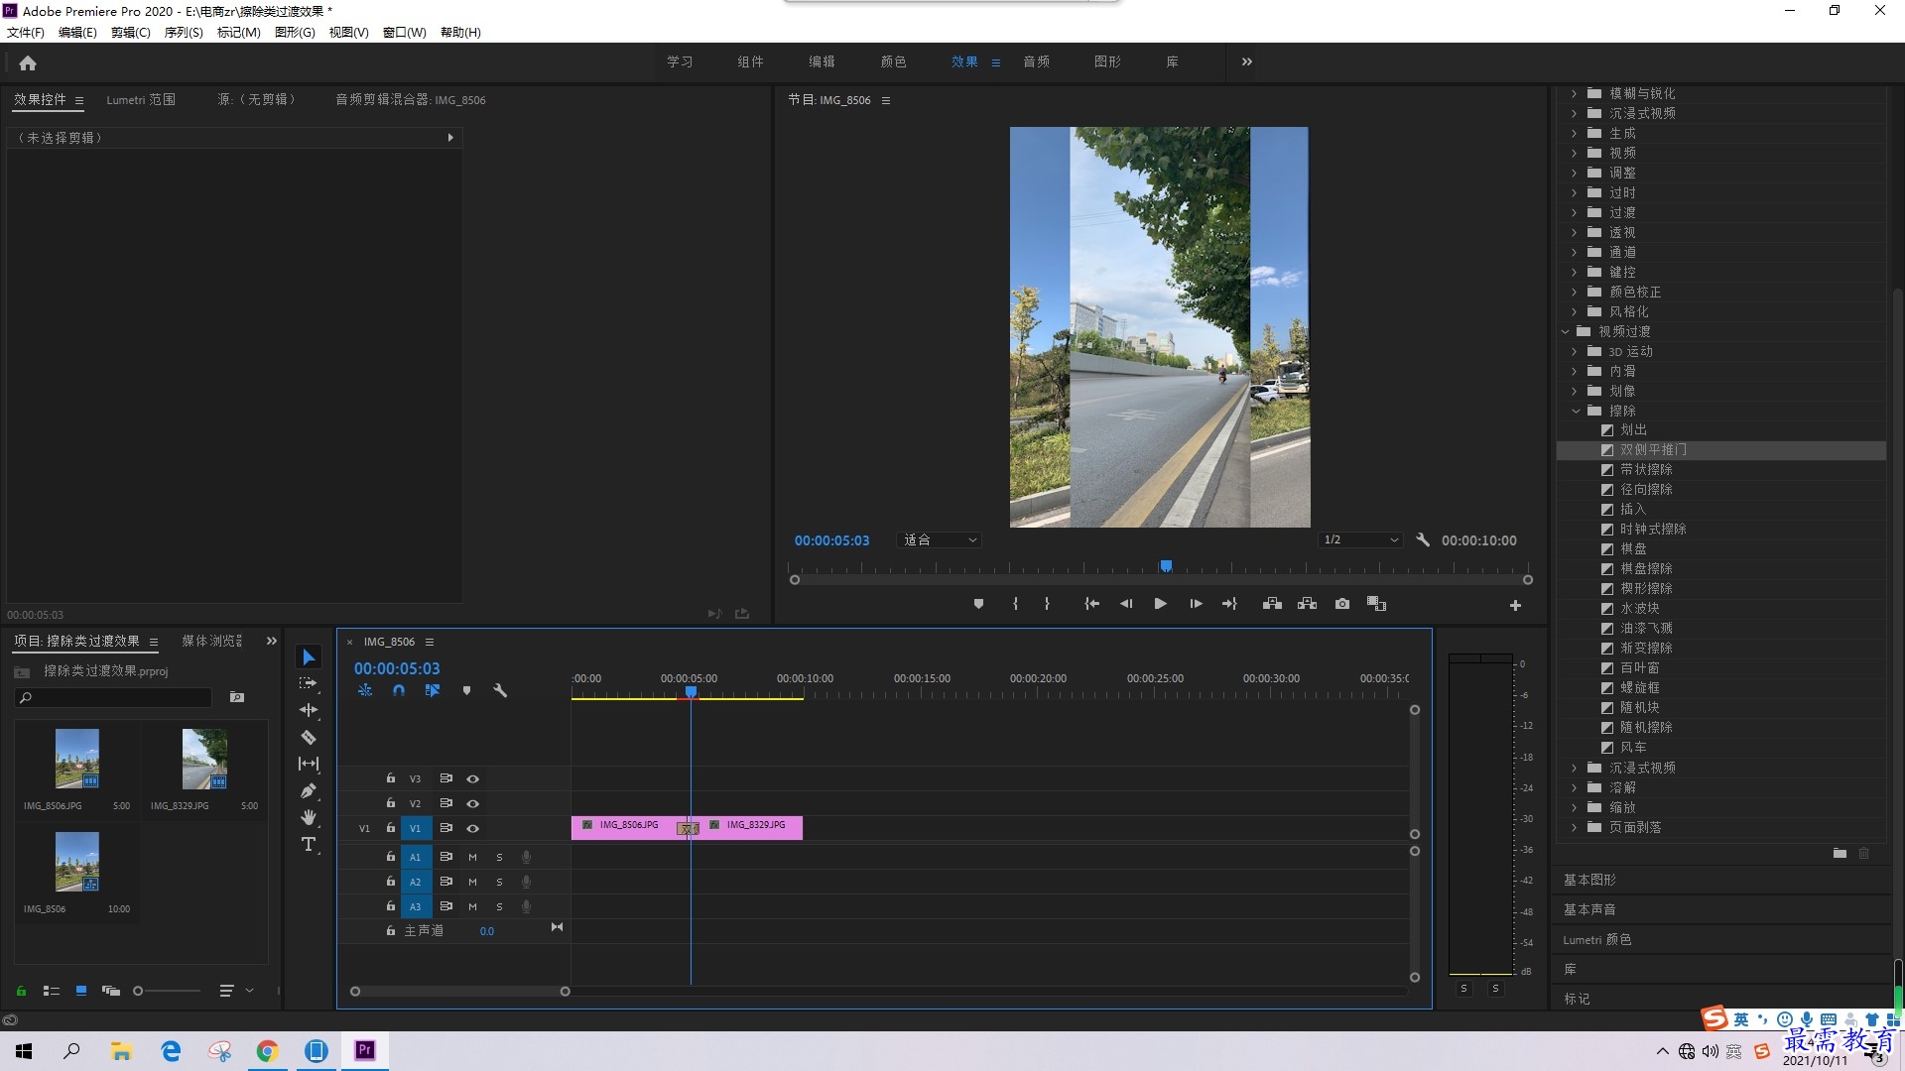Select the Razor tool
1905x1071 pixels.
(x=309, y=737)
